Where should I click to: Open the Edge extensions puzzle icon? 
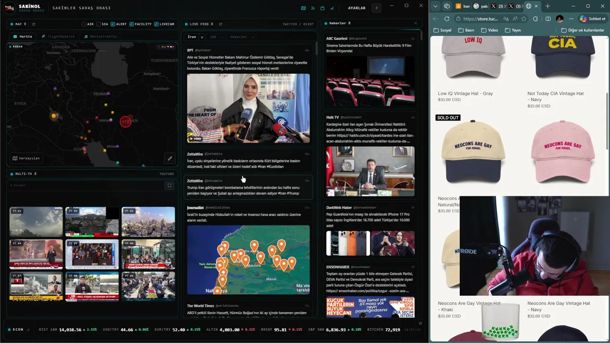pos(536,19)
